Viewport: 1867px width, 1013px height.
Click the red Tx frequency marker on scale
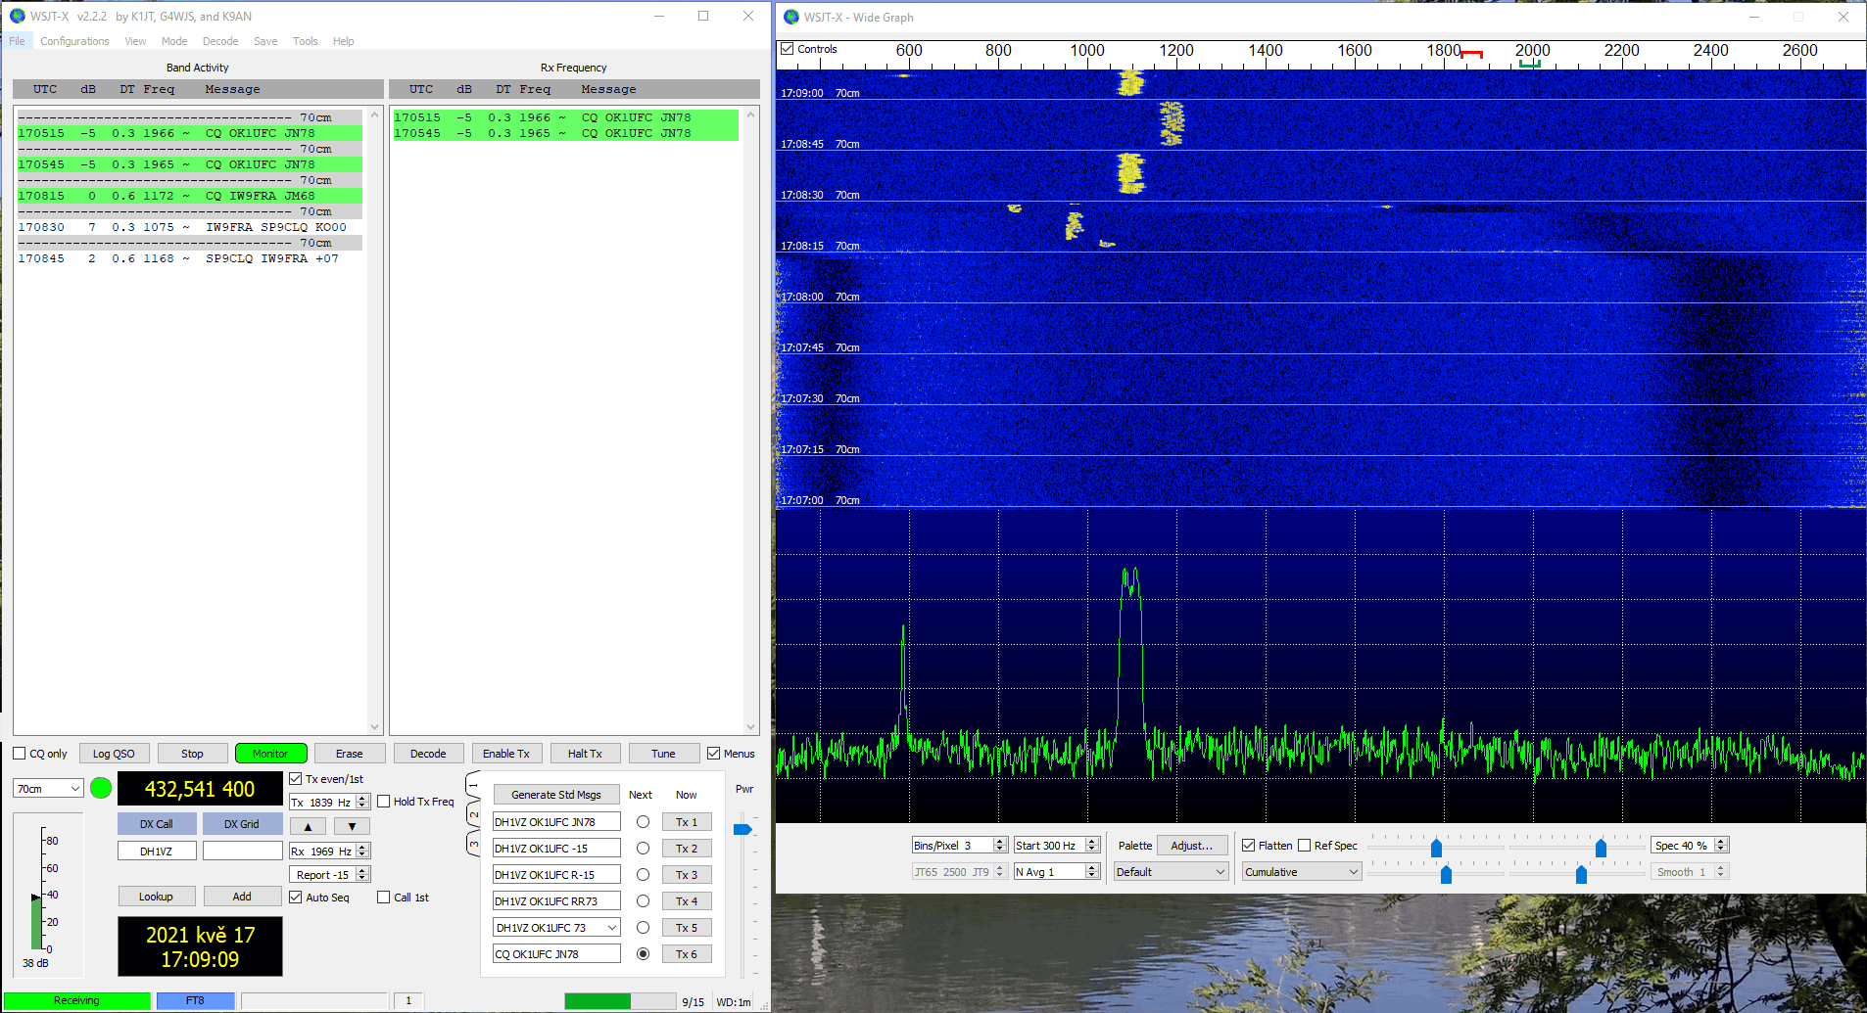1471,54
